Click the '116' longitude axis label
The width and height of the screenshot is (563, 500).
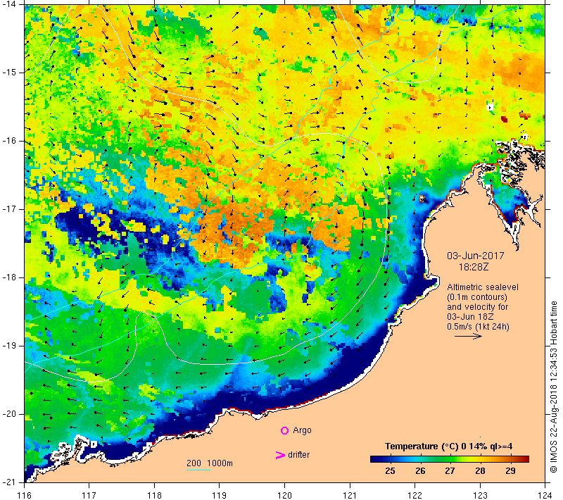pyautogui.click(x=24, y=495)
